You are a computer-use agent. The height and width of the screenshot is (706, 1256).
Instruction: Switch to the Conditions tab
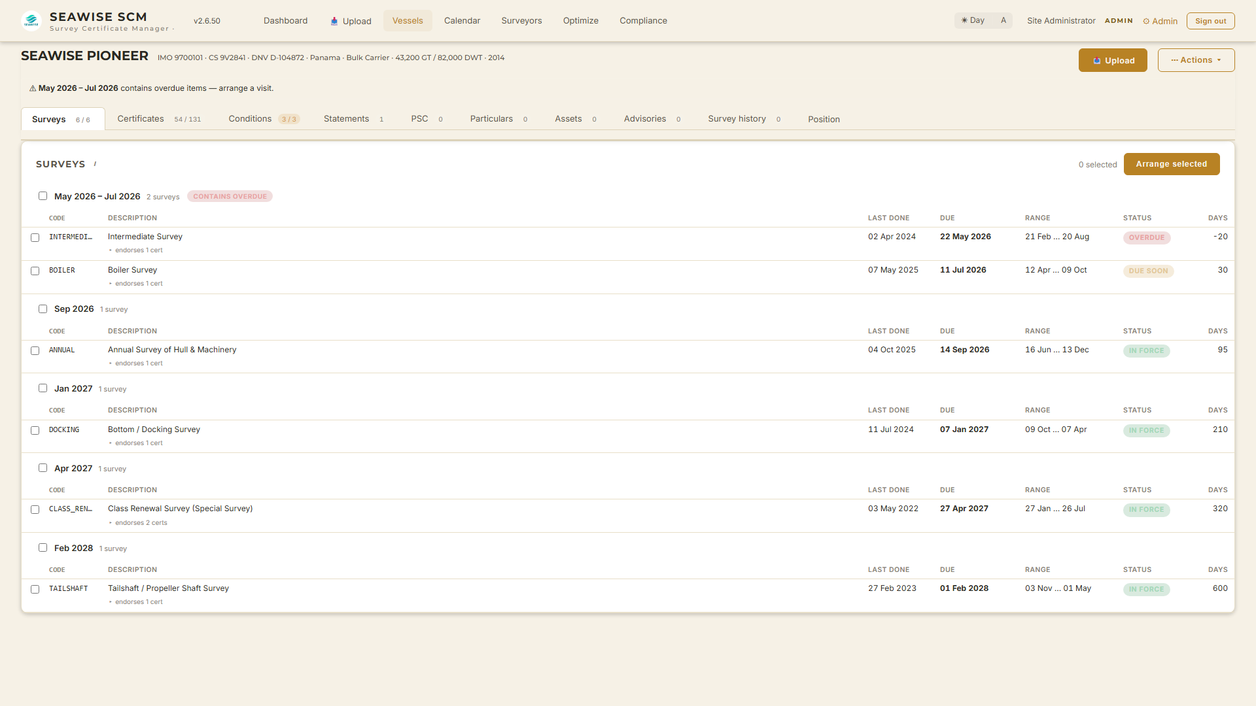(264, 119)
